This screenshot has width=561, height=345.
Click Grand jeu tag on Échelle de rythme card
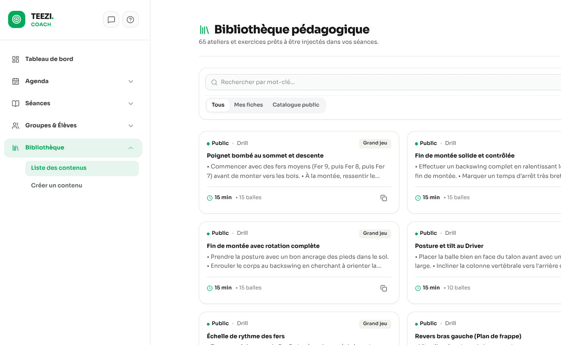[x=375, y=324]
